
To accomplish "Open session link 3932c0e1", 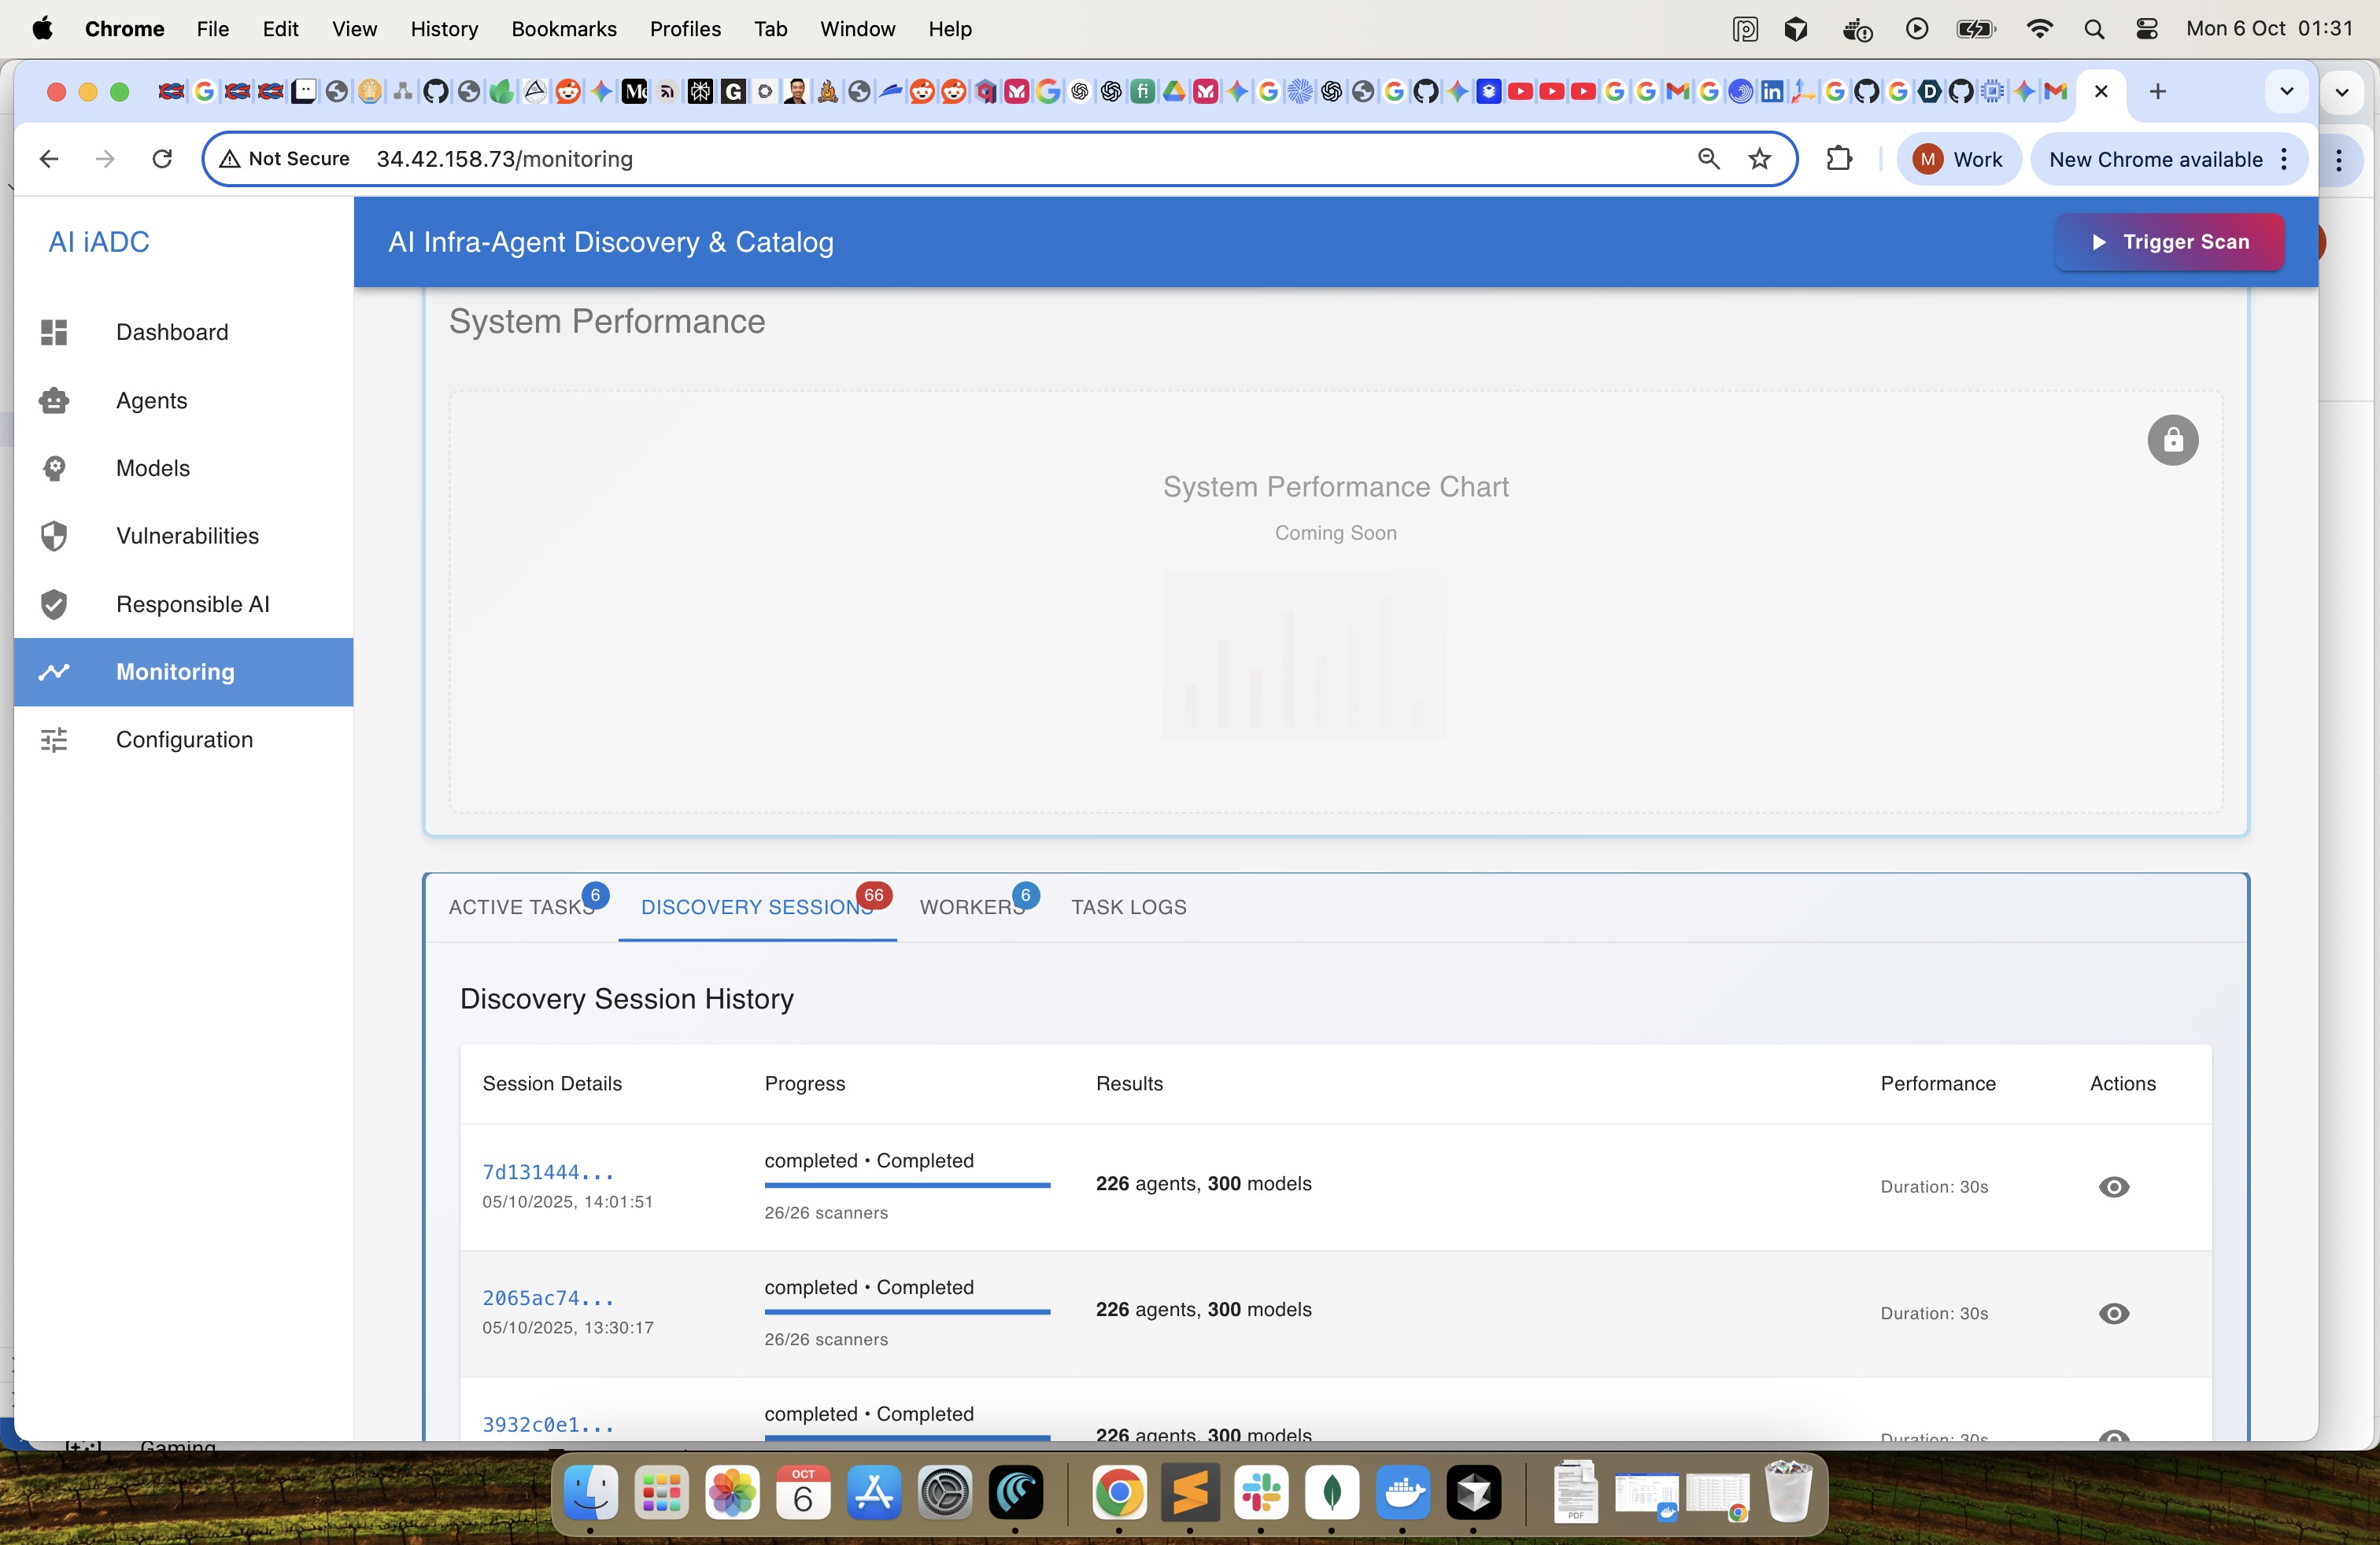I will (x=547, y=1424).
